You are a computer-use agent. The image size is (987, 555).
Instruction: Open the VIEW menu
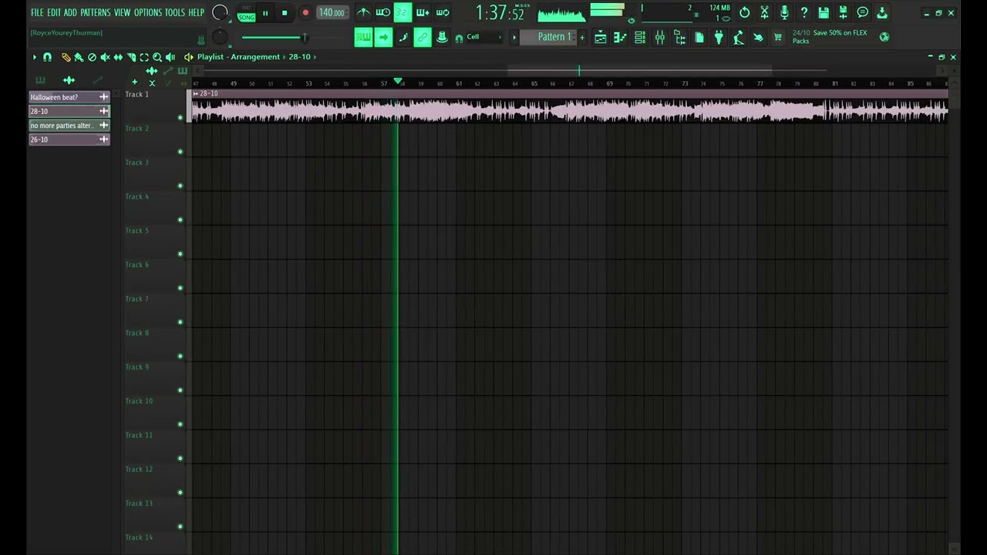coord(123,12)
